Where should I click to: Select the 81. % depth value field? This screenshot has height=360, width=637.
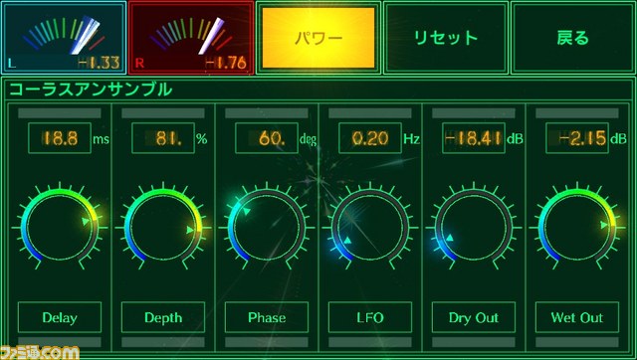pyautogui.click(x=163, y=138)
